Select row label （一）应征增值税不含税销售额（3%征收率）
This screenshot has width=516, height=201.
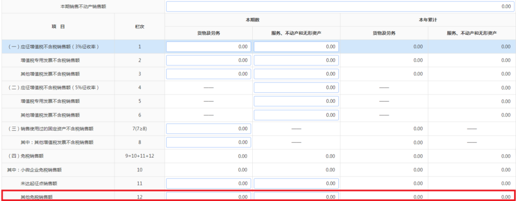click(54, 47)
